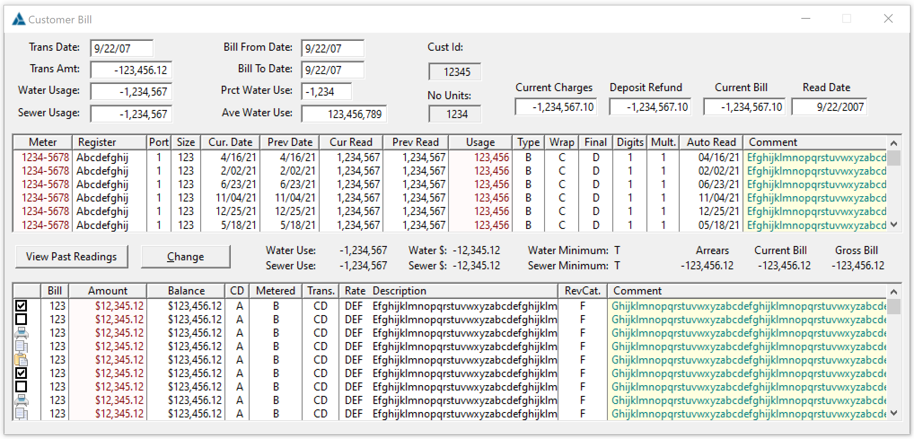
Task: Check the empty checkbox in the seventh bill row
Action: point(21,387)
